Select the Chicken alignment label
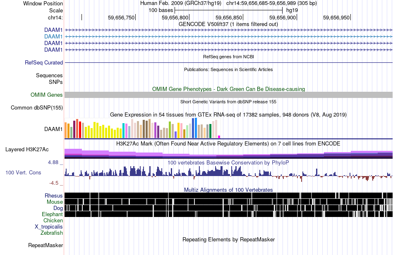 53,220
